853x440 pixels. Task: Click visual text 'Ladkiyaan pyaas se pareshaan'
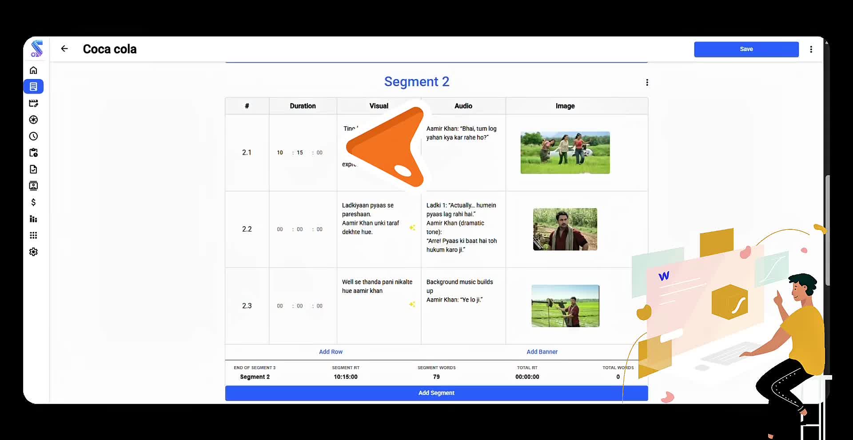click(368, 210)
